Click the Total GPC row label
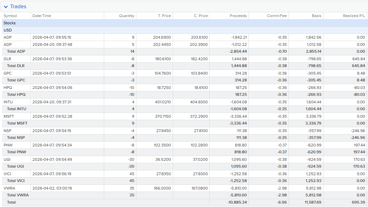Screen dimensions: 368x207 [x=16, y=80]
